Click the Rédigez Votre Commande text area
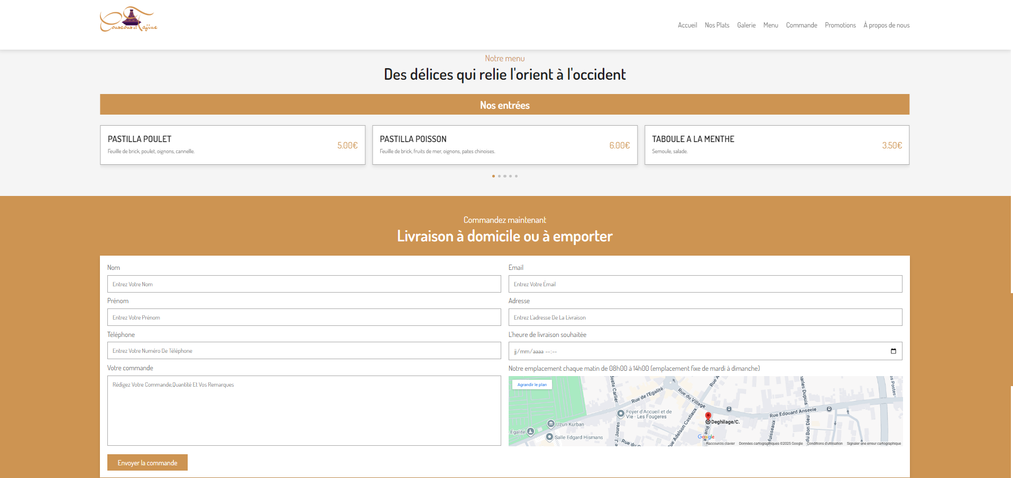 [x=304, y=411]
